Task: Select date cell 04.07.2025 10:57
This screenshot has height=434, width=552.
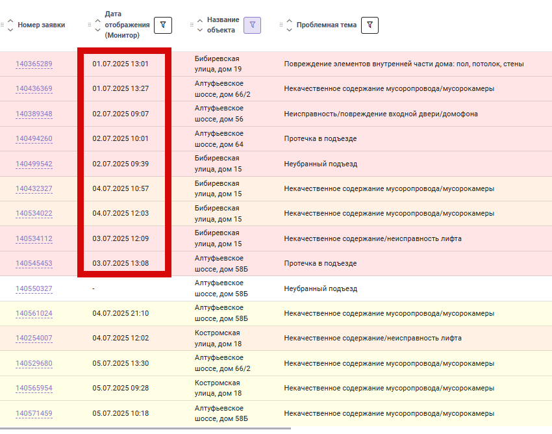Action: (x=120, y=188)
